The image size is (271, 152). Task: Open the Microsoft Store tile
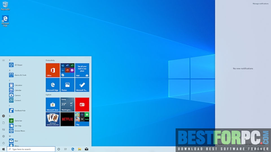pos(53,105)
